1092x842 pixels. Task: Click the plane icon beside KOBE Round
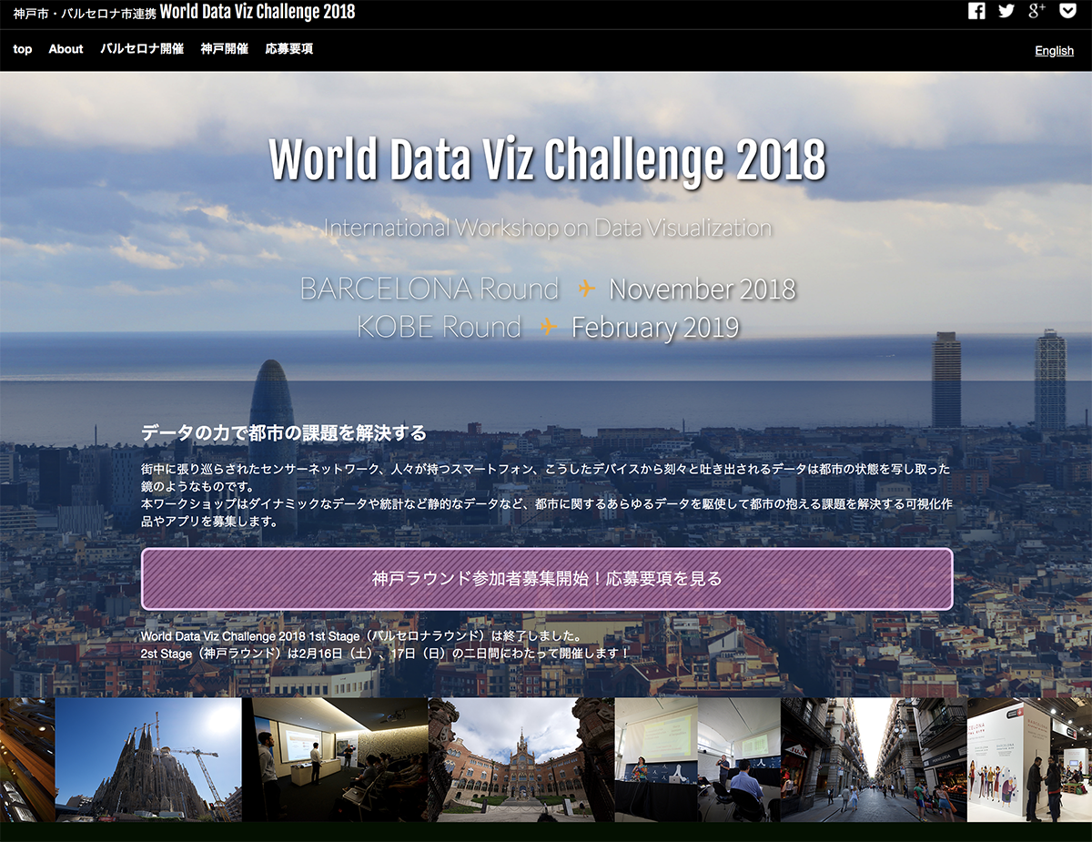pyautogui.click(x=548, y=326)
